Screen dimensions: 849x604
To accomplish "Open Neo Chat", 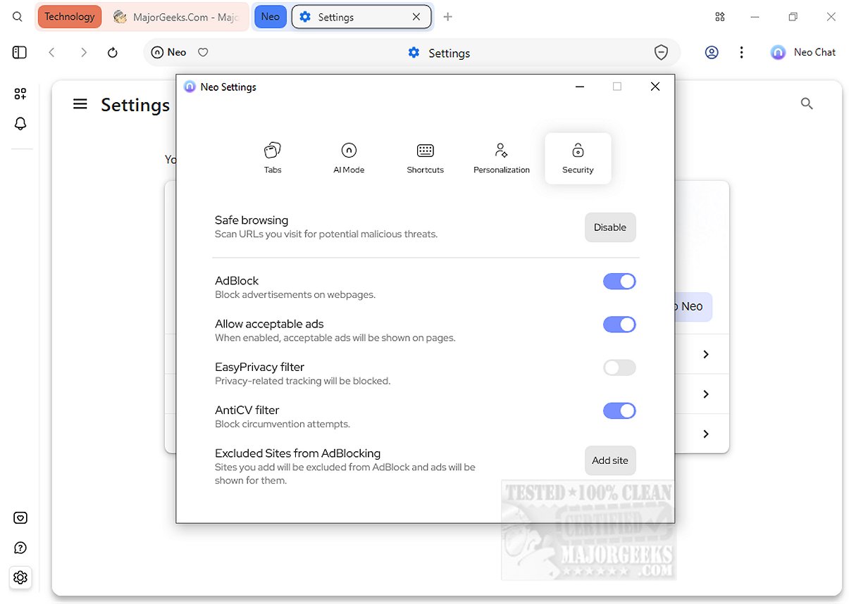I will 803,52.
